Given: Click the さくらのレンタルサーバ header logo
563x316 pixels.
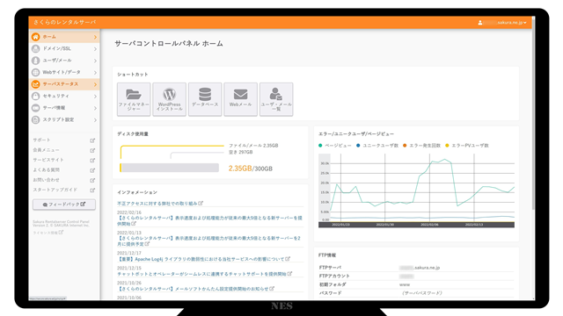Looking at the screenshot, I should (x=64, y=22).
